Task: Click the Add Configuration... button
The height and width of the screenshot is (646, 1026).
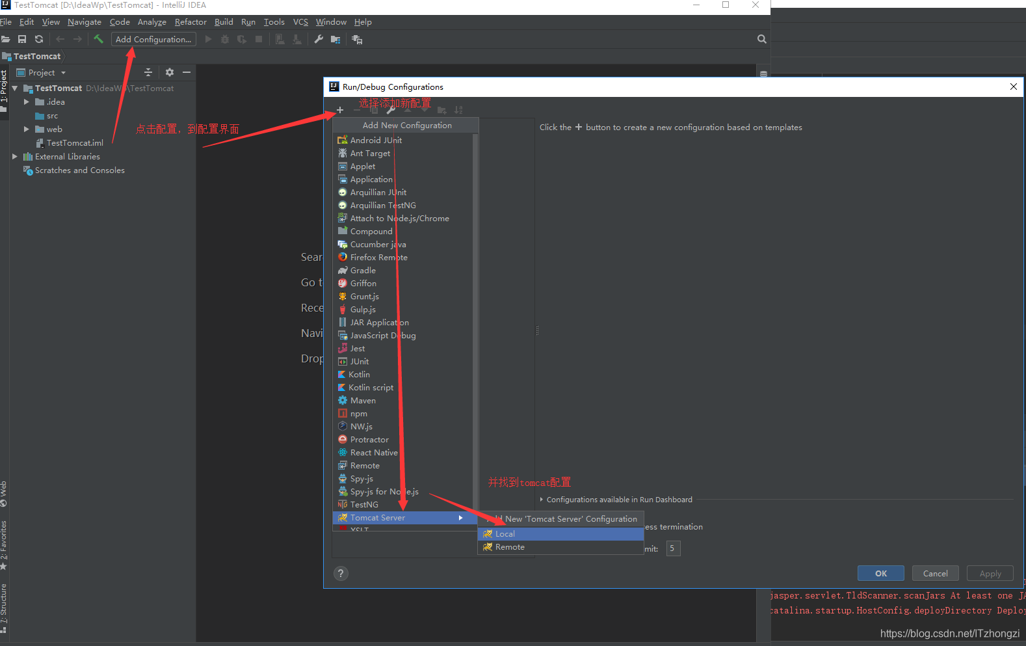Action: click(x=153, y=39)
